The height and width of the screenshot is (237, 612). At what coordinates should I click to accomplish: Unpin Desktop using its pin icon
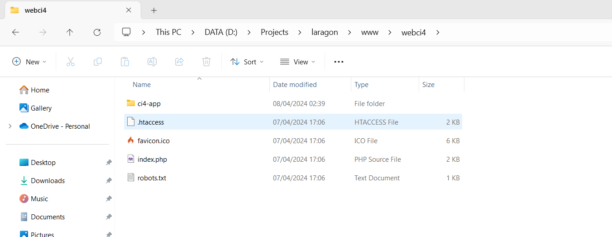click(109, 162)
